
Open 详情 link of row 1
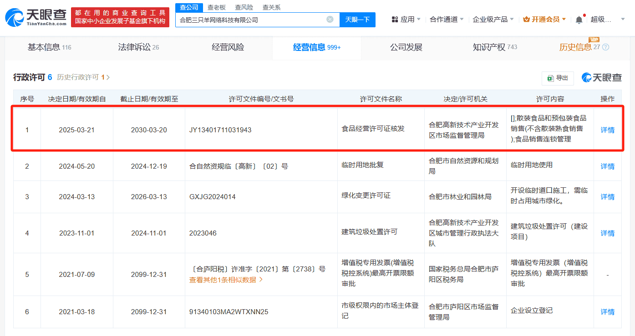[607, 130]
